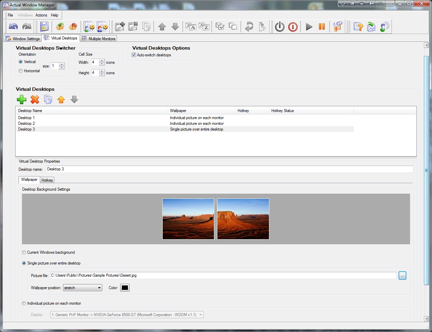Image resolution: width=432 pixels, height=332 pixels.
Task: Delete the selected virtual desktop
Action: (x=35, y=100)
